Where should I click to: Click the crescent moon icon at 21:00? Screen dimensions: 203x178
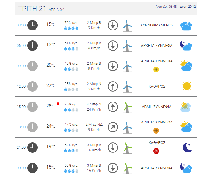[x=187, y=147]
